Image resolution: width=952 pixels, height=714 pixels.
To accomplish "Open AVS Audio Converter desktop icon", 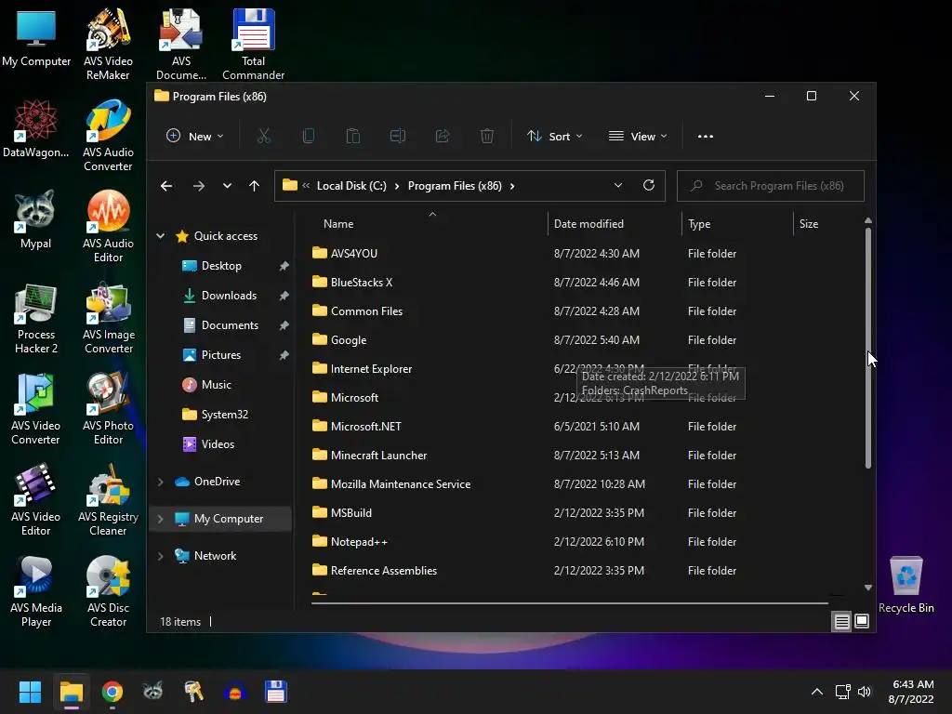I will point(108,135).
